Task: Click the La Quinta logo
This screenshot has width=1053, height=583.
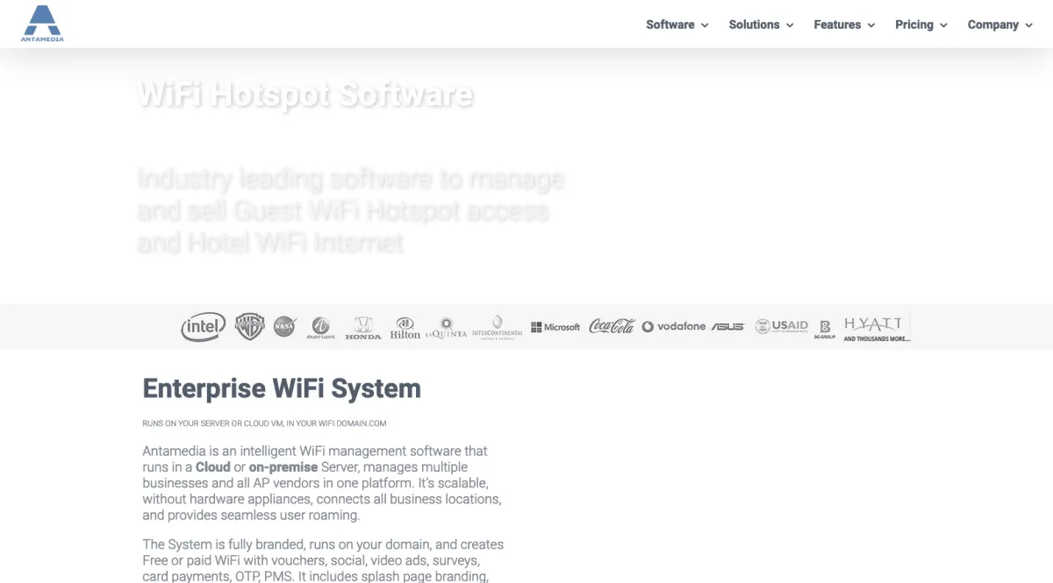Action: click(x=446, y=328)
